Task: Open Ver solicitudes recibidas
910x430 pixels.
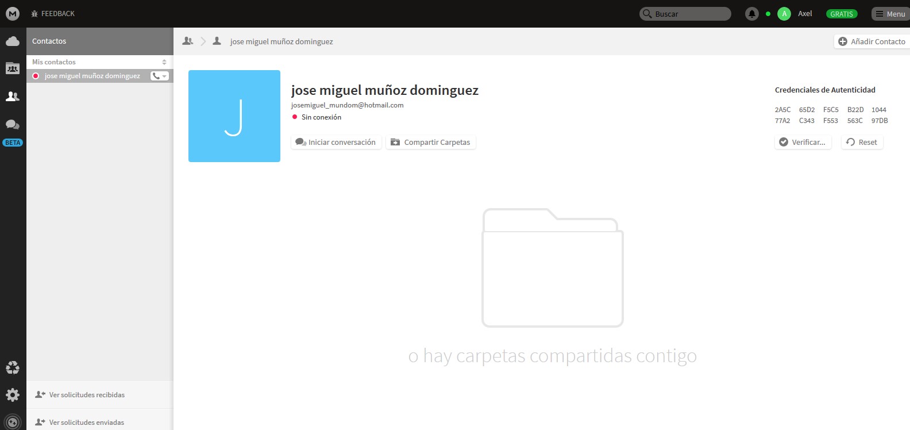Action: click(87, 395)
